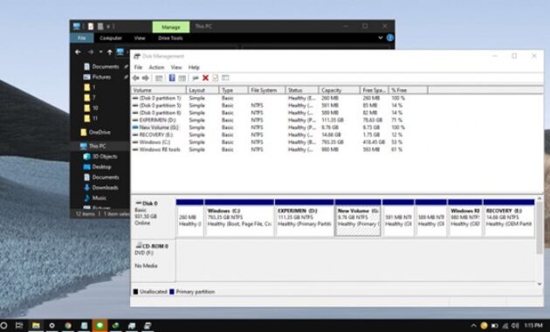Select the Windows (C:) volume row
The width and height of the screenshot is (550, 332).
coord(270,142)
